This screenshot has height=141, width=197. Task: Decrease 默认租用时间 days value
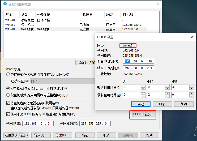point(143,88)
